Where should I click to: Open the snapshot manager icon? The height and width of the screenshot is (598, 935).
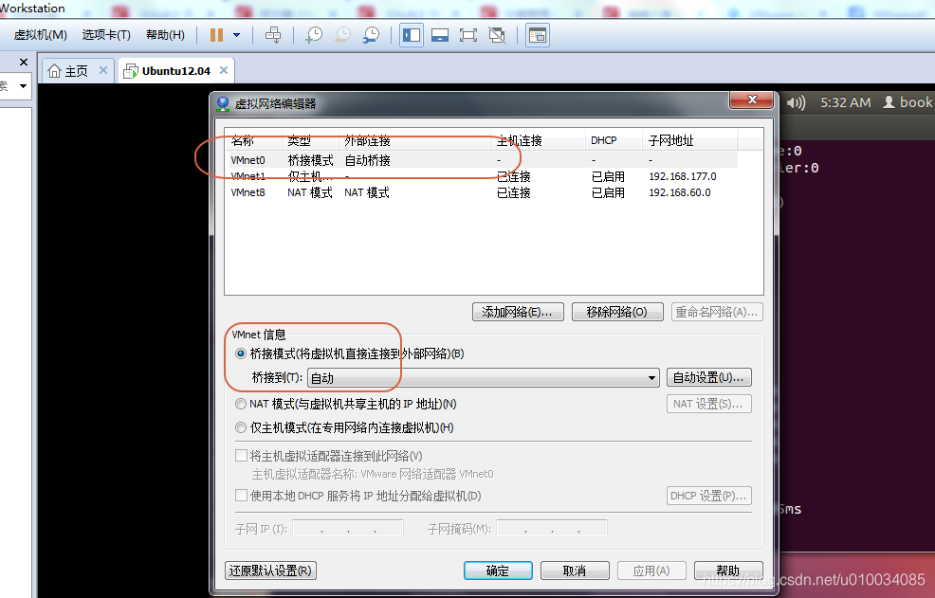pyautogui.click(x=371, y=35)
